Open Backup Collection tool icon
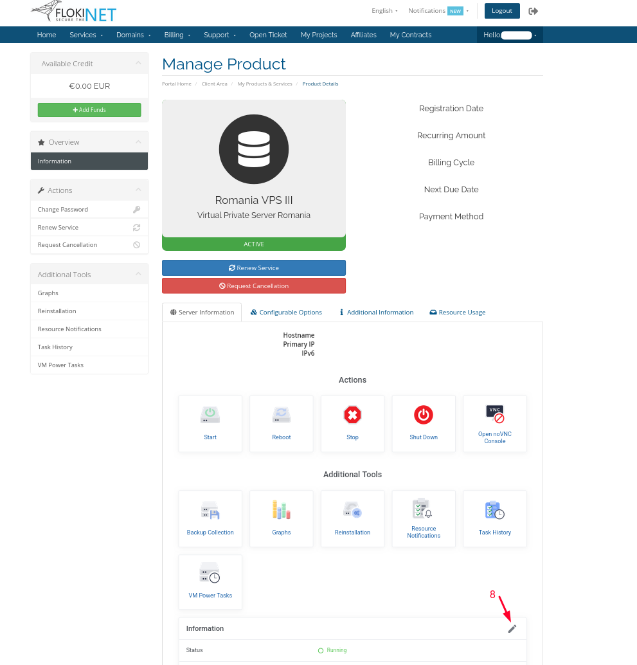Image resolution: width=637 pixels, height=665 pixels. pyautogui.click(x=210, y=511)
